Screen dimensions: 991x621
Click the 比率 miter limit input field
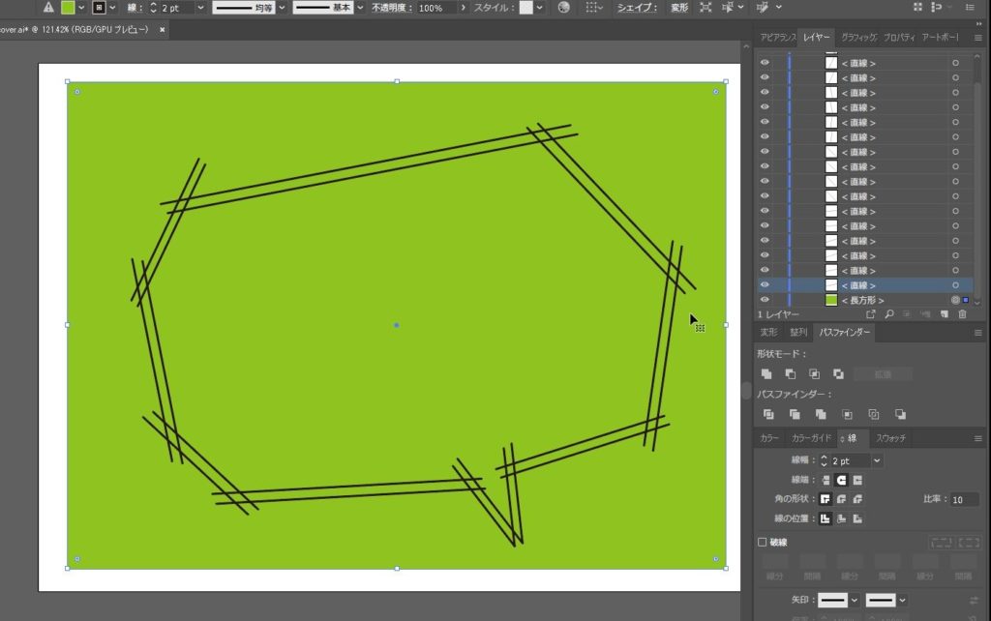coord(962,500)
